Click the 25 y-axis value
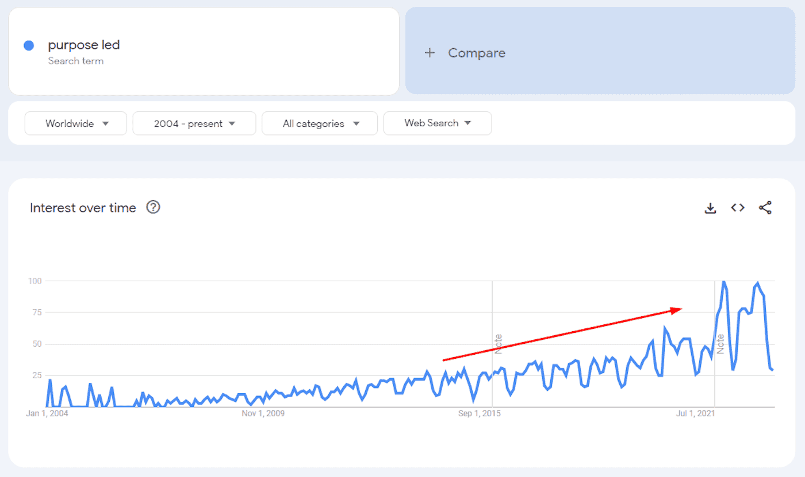The image size is (805, 477). (x=37, y=375)
